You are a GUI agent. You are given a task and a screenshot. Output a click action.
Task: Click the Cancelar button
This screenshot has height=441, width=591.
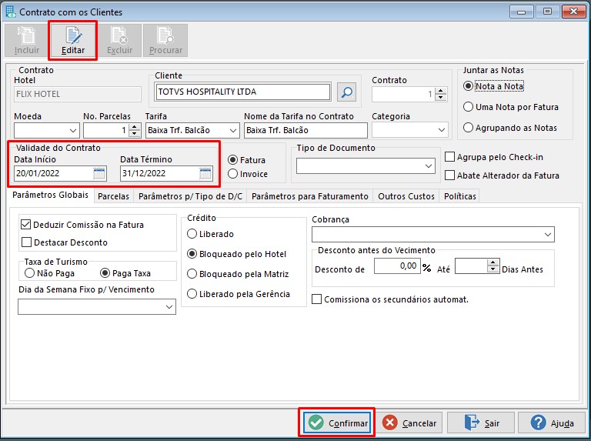[409, 423]
